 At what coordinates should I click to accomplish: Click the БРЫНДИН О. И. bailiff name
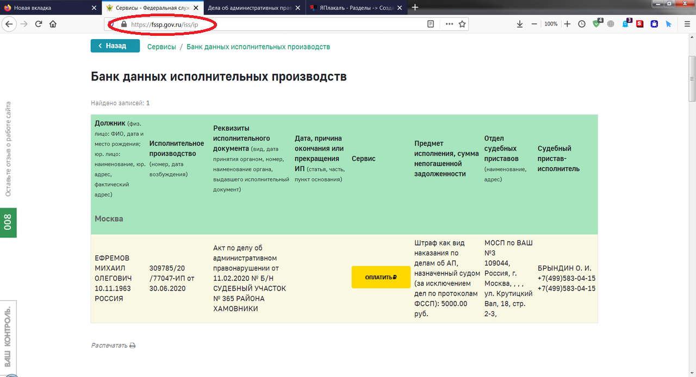coord(564,268)
